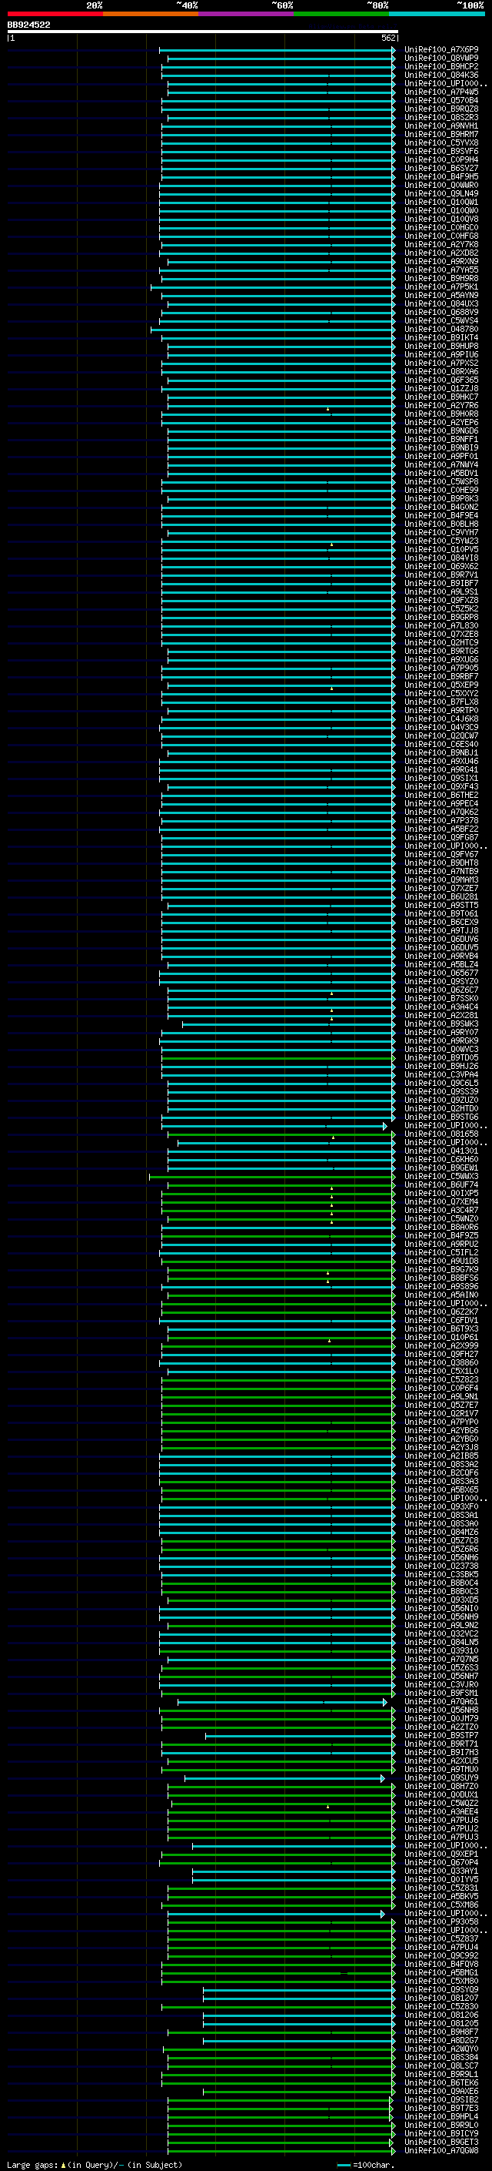This screenshot has width=492, height=2171.
Task: Select hit UniRef100_C5Z831
Action: [441, 1888]
